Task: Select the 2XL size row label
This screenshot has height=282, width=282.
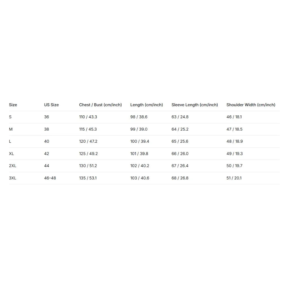Action: tap(13, 166)
